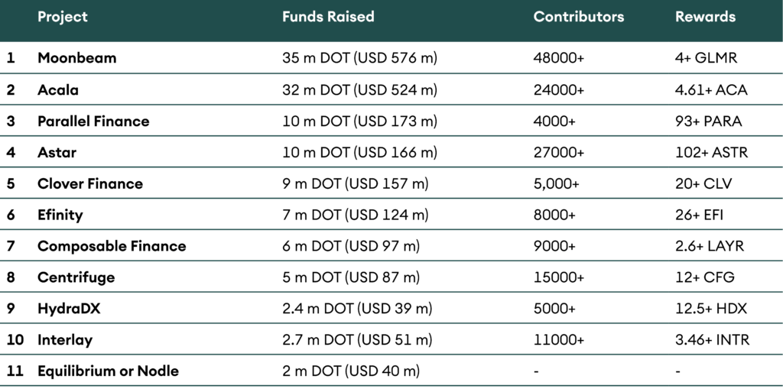Open the Composable Finance project entry

pyautogui.click(x=112, y=246)
